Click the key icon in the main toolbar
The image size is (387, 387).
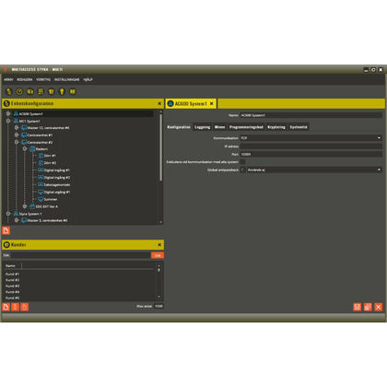click(62, 91)
